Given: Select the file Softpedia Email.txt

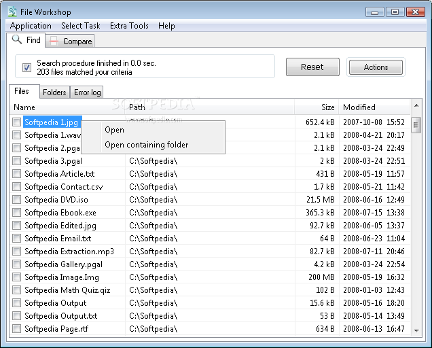Looking at the screenshot, I should pos(58,239).
